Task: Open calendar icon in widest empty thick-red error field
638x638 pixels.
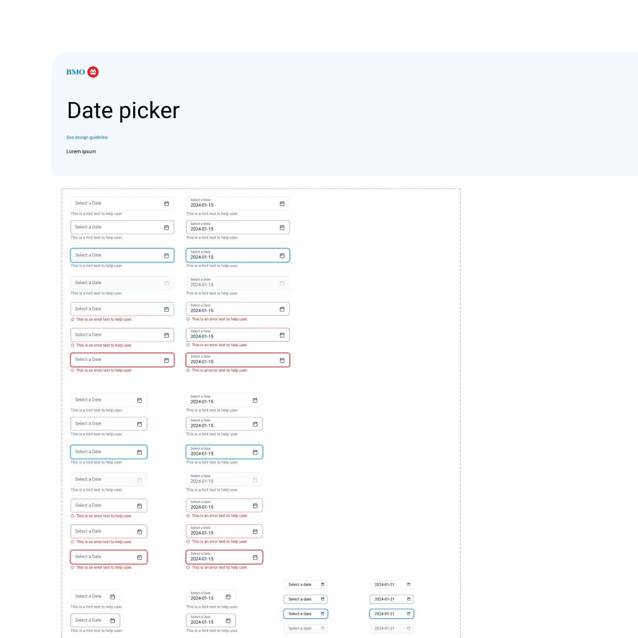Action: click(167, 360)
